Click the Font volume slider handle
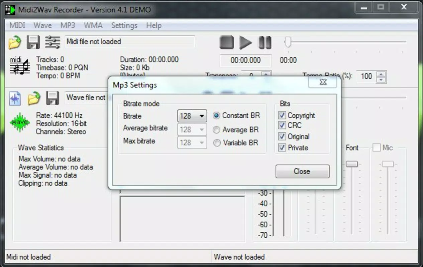Viewport: 423px width, 267px height. pos(352,164)
